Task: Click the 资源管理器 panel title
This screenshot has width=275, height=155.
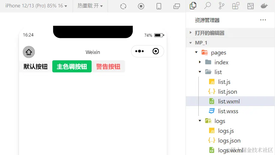Action: [207, 20]
